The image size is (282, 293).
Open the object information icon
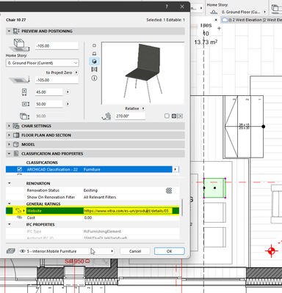coord(94,78)
